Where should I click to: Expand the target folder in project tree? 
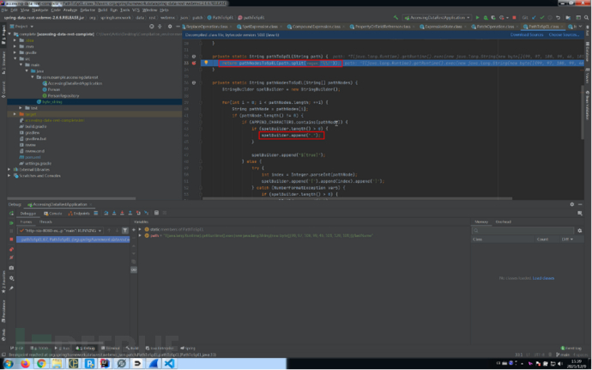[15, 114]
